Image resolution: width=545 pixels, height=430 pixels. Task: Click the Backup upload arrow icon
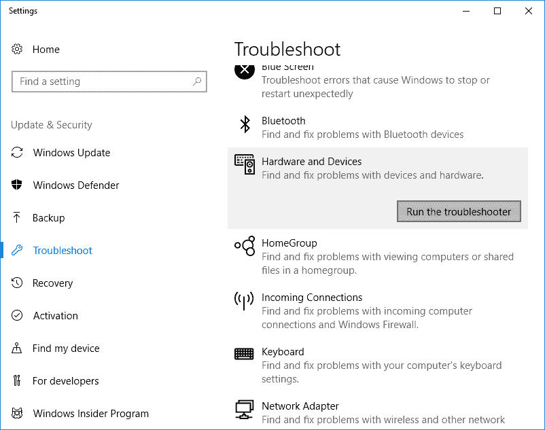pyautogui.click(x=17, y=218)
